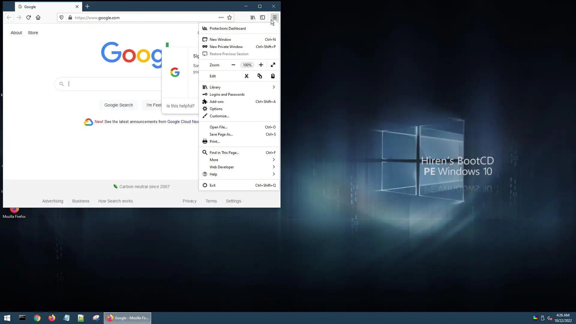Viewport: 576px width, 324px height.
Task: Open tracking protection shield icon in address bar
Action: tap(61, 18)
